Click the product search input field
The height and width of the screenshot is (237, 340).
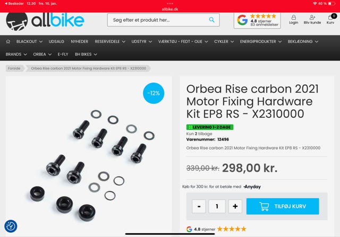coord(164,20)
